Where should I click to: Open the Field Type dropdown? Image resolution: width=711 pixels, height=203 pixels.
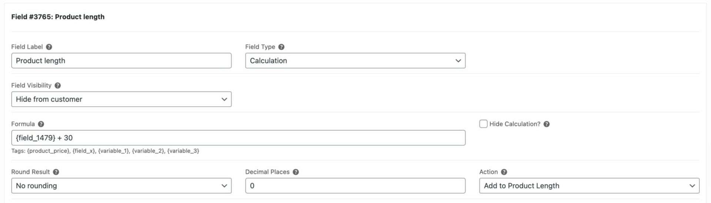[x=355, y=61]
